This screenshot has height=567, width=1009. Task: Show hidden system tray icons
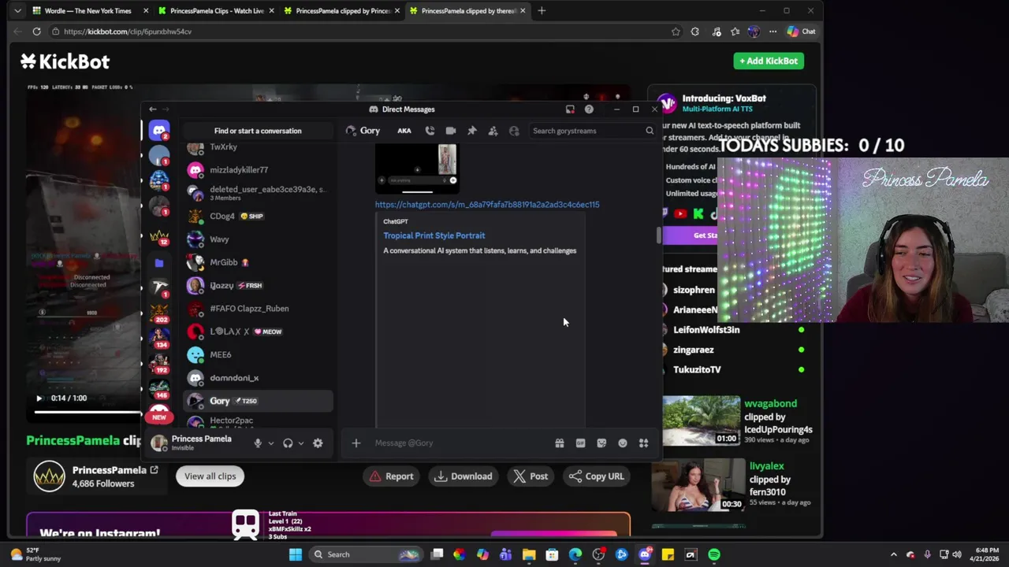click(x=893, y=554)
